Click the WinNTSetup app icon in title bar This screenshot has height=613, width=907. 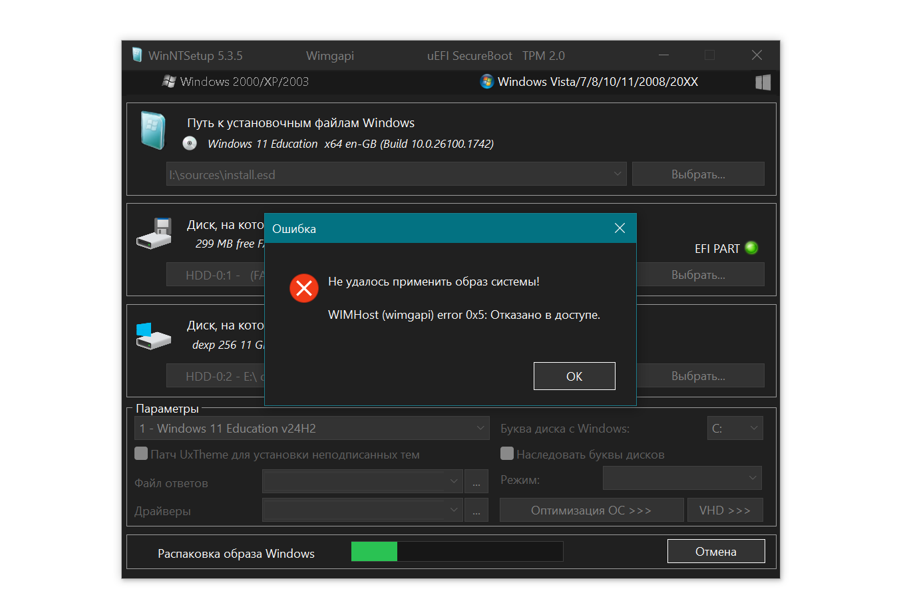tap(137, 55)
